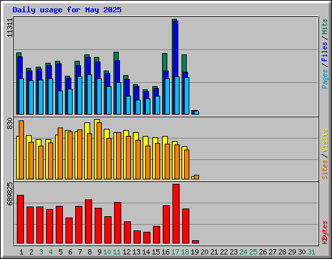
Task: Click the green Hits legend label
Action: tap(325, 27)
